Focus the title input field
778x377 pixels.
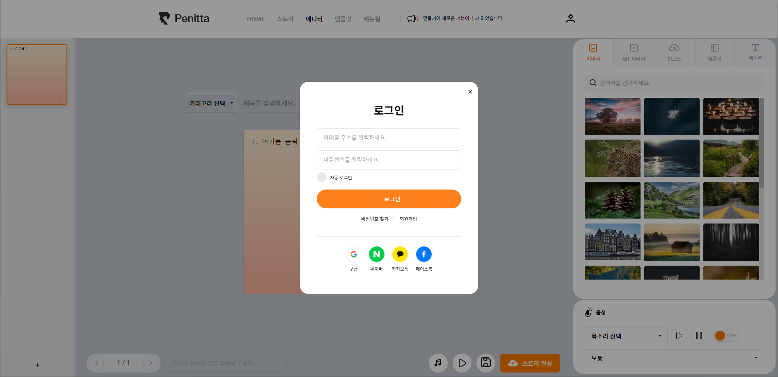272,103
